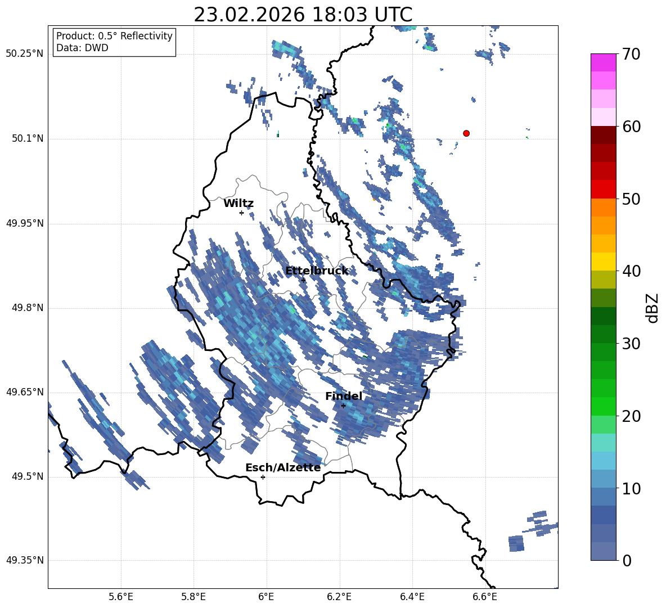Click the Wiltz cross marker
The image size is (666, 608).
(x=241, y=213)
